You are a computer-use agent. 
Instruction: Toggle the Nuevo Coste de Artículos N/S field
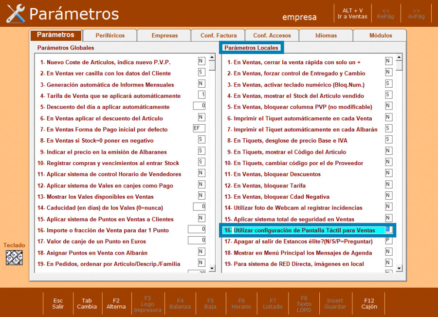tap(201, 61)
